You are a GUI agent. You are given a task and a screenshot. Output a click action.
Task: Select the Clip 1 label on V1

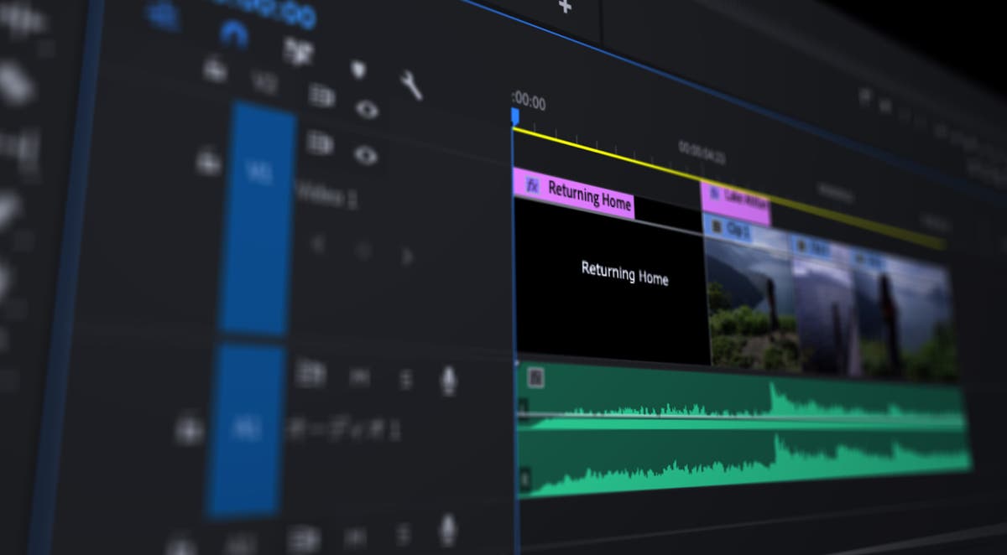(x=738, y=231)
